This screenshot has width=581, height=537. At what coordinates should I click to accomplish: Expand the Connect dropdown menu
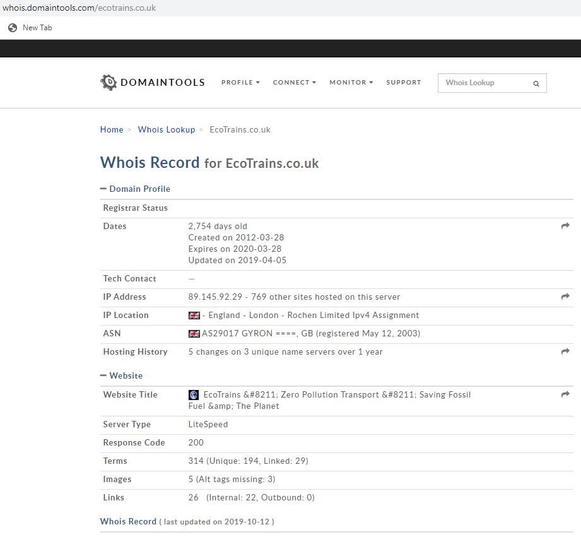coord(294,83)
